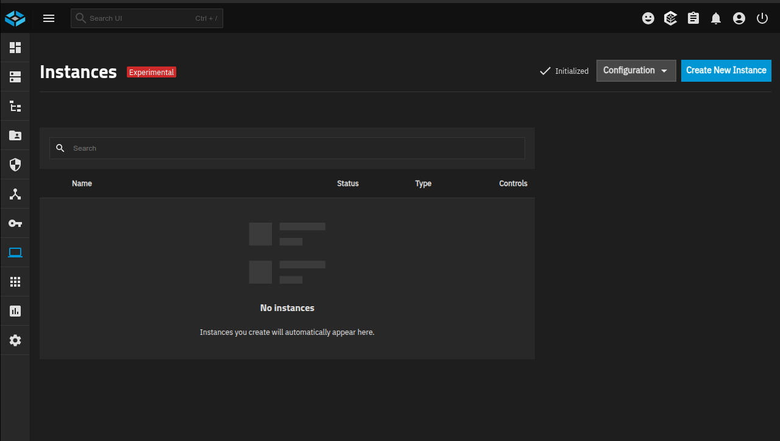Viewport: 780px width, 441px height.
Task: Click the magnifier in instances search
Action: [x=60, y=148]
